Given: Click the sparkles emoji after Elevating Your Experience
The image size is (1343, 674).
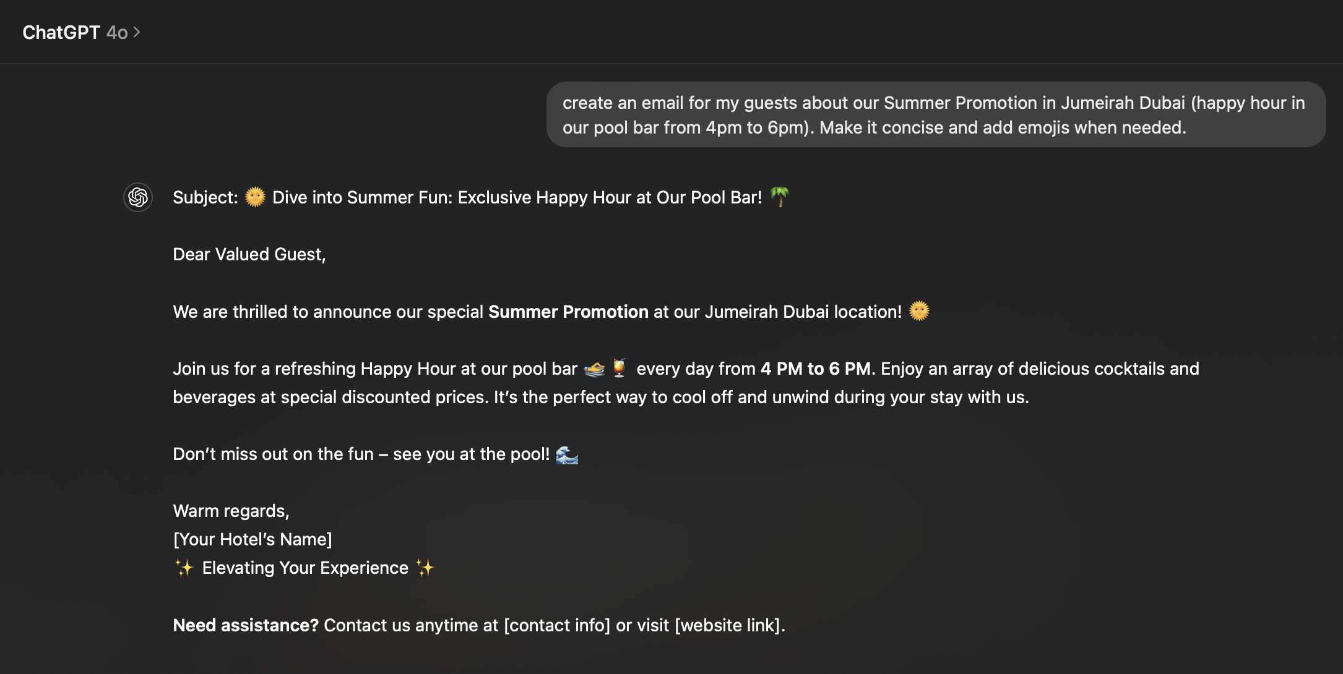Looking at the screenshot, I should (x=425, y=568).
